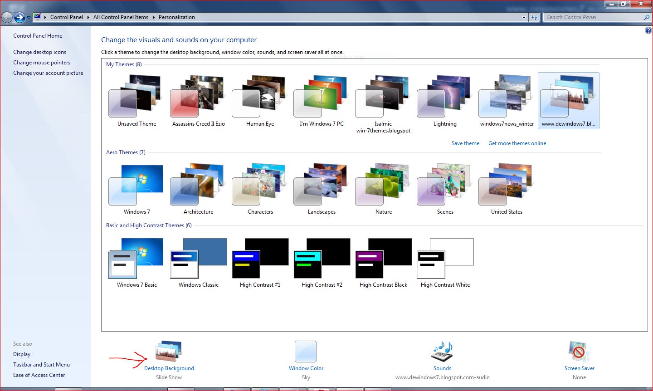653x391 pixels.
Task: Refresh the Control Panel view
Action: point(534,17)
